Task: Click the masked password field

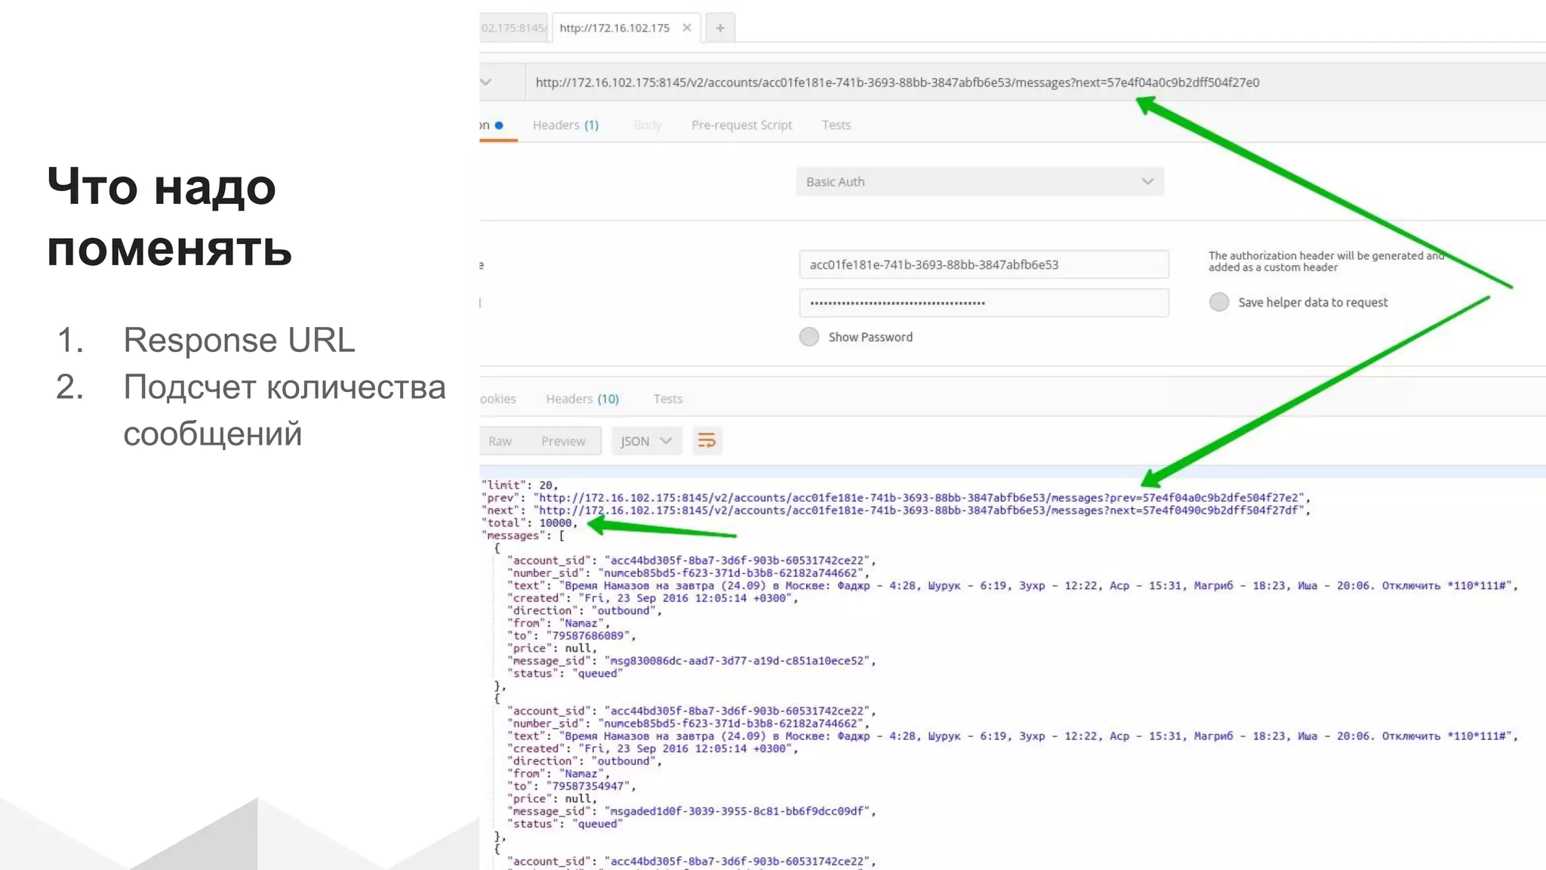Action: (983, 303)
